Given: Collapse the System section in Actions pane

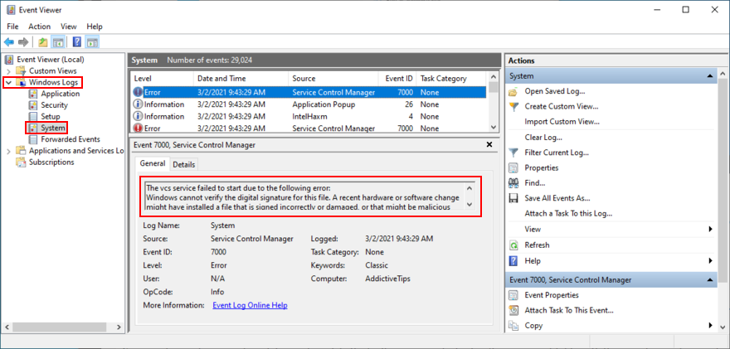Looking at the screenshot, I should click(x=710, y=76).
